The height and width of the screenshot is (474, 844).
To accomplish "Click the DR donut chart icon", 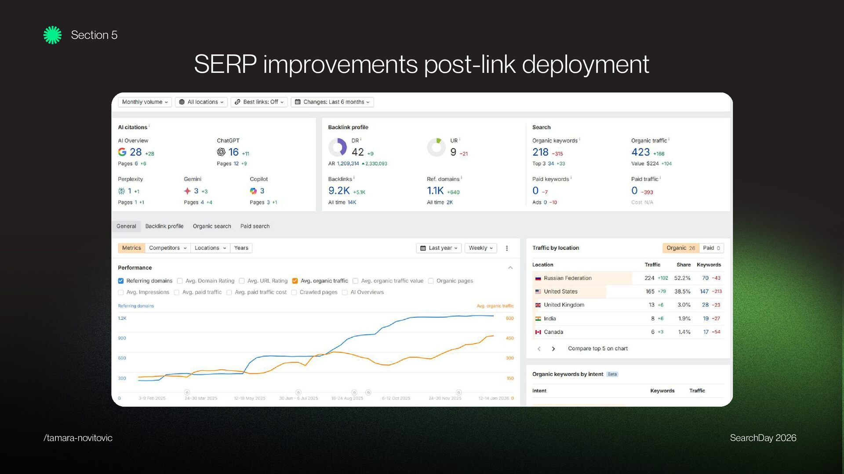I will point(338,147).
